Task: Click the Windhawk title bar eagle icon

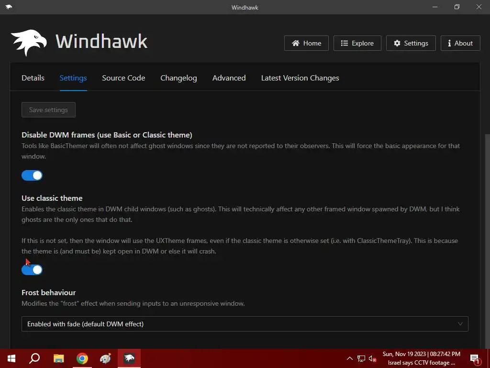Action: (x=9, y=7)
